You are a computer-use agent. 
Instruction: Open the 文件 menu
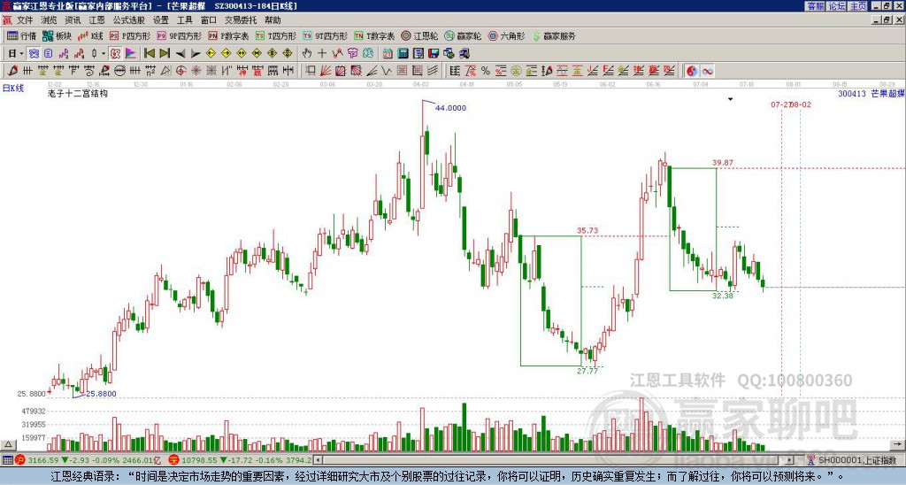pos(25,20)
